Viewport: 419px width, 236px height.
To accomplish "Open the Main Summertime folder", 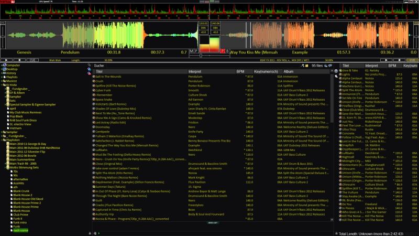I will pyautogui.click(x=22, y=159).
